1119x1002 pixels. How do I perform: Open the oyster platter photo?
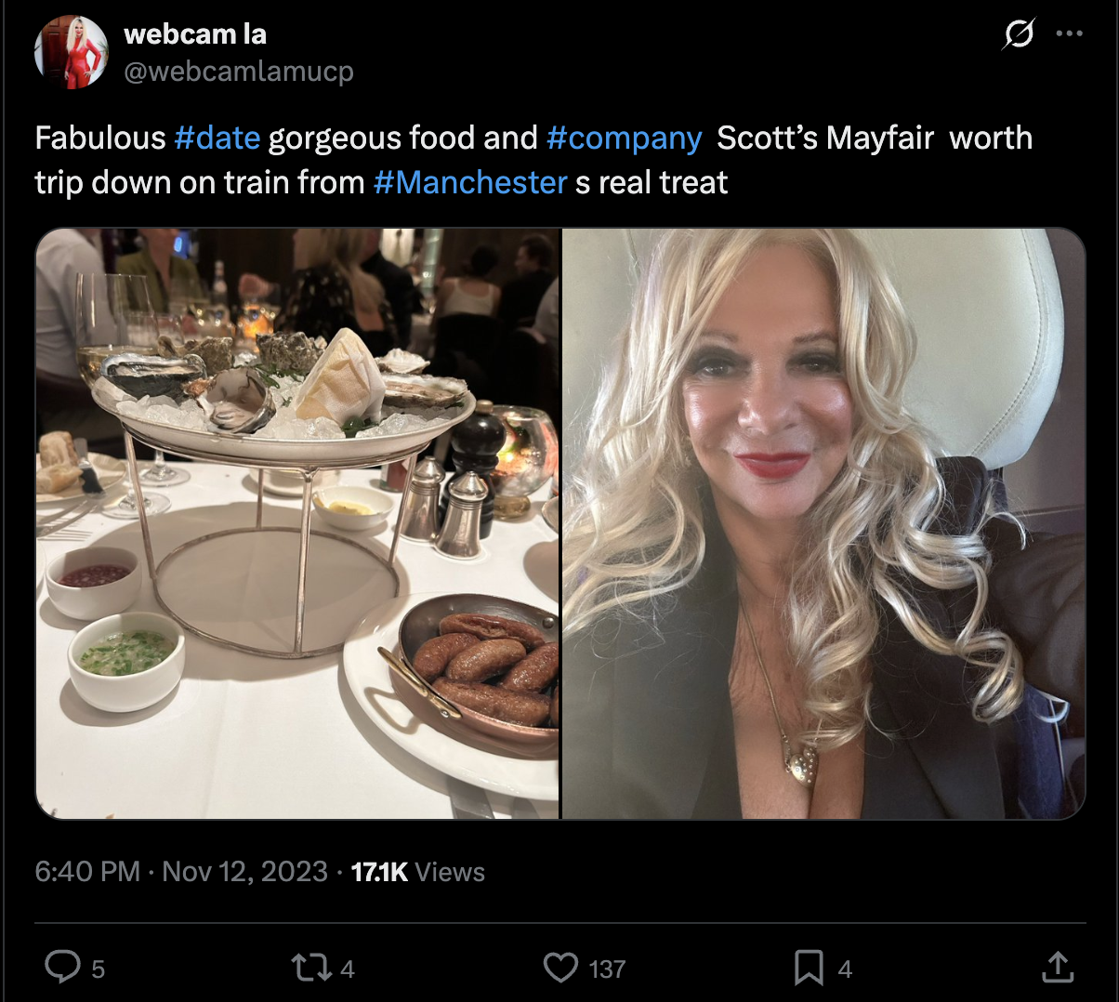297,523
